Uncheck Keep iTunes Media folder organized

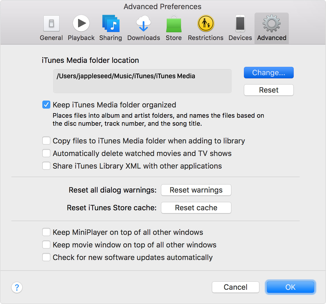coord(46,105)
